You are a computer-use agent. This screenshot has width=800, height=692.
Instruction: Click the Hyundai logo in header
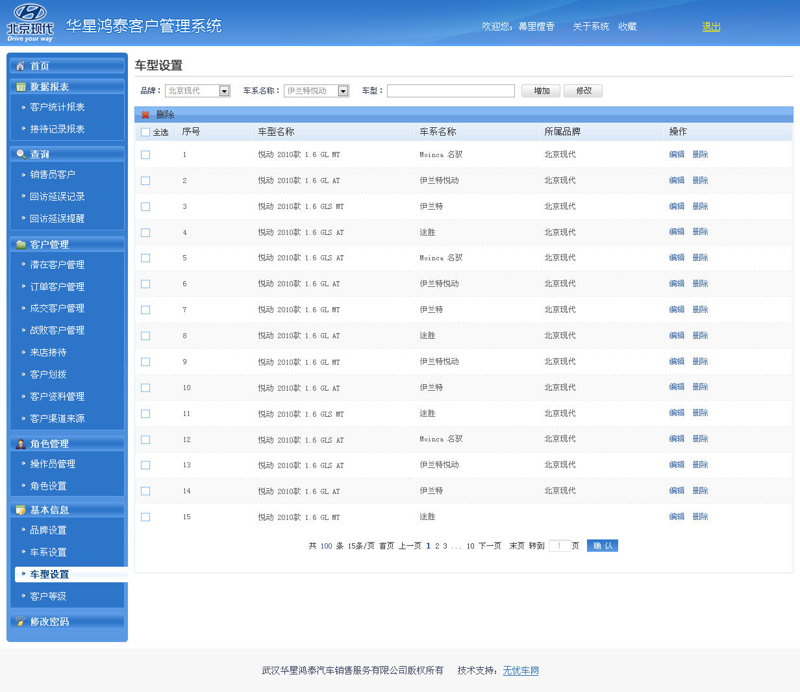[x=30, y=23]
